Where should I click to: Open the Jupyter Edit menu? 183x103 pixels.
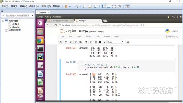71,37
